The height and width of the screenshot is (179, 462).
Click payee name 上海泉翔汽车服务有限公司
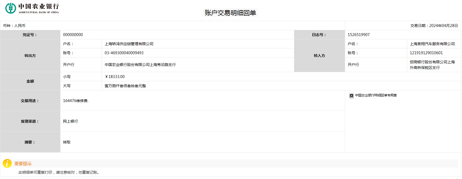pyautogui.click(x=432, y=44)
